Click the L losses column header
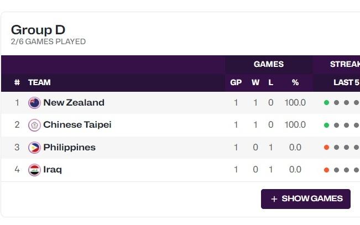This screenshot has width=360, height=225. click(x=270, y=82)
